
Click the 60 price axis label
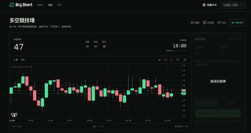point(184,80)
